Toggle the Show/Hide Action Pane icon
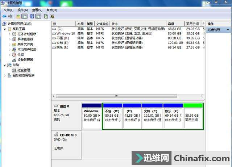The image size is (232, 167). click(38, 16)
